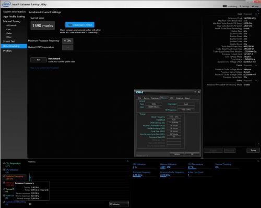Switch to the Mainboard tab in CPU-Z

click(x=155, y=98)
